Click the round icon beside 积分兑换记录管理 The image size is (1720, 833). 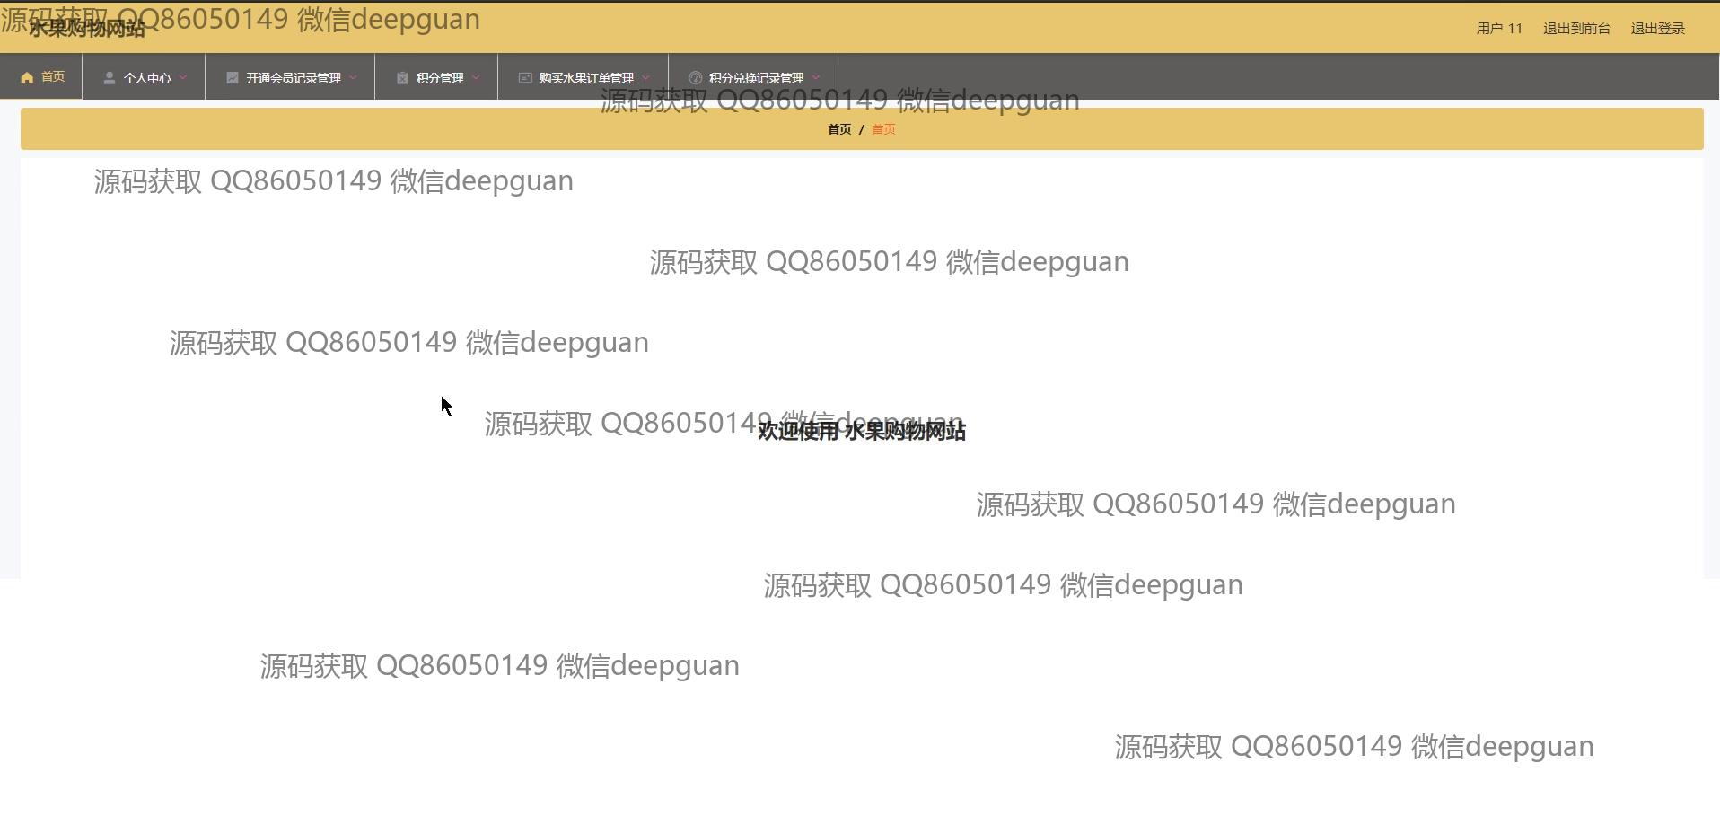(695, 78)
